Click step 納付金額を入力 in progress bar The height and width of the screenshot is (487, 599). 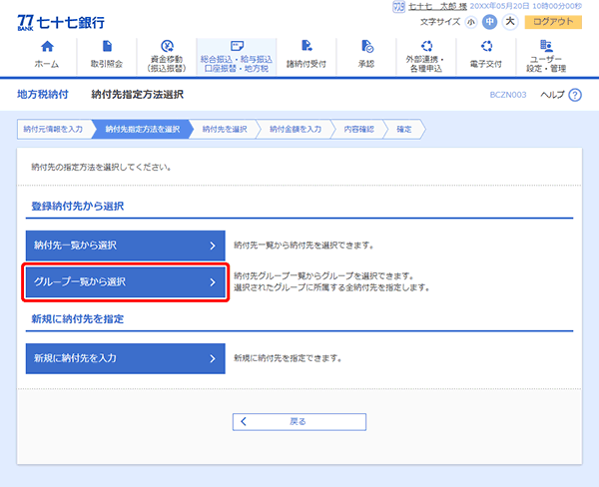pos(296,129)
